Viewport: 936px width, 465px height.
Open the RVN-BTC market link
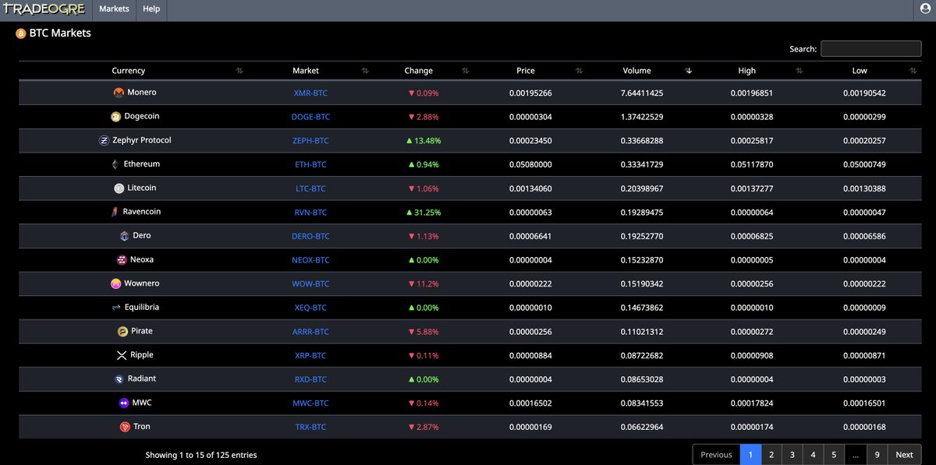[x=310, y=213]
